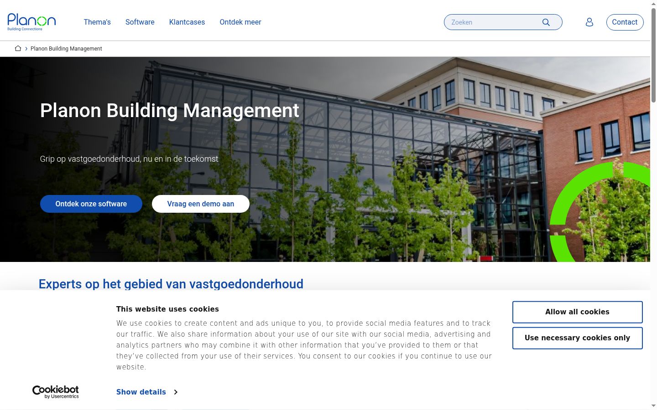Click the hero heading Planon Building Management
Viewport: 657px width, 410px height.
tap(170, 111)
